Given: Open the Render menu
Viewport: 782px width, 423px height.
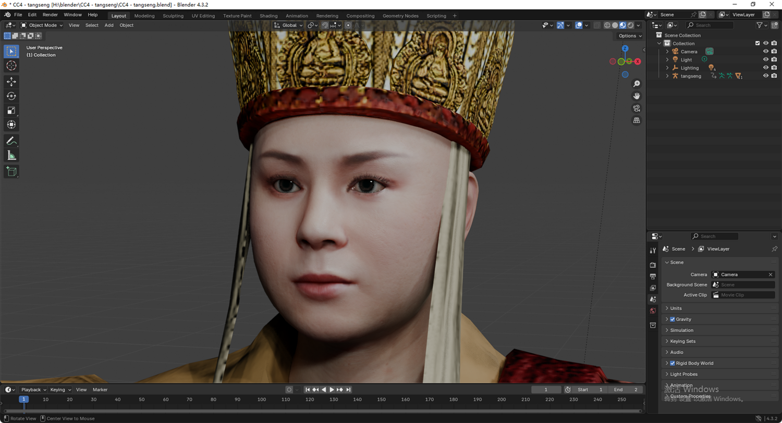Looking at the screenshot, I should tap(50, 15).
